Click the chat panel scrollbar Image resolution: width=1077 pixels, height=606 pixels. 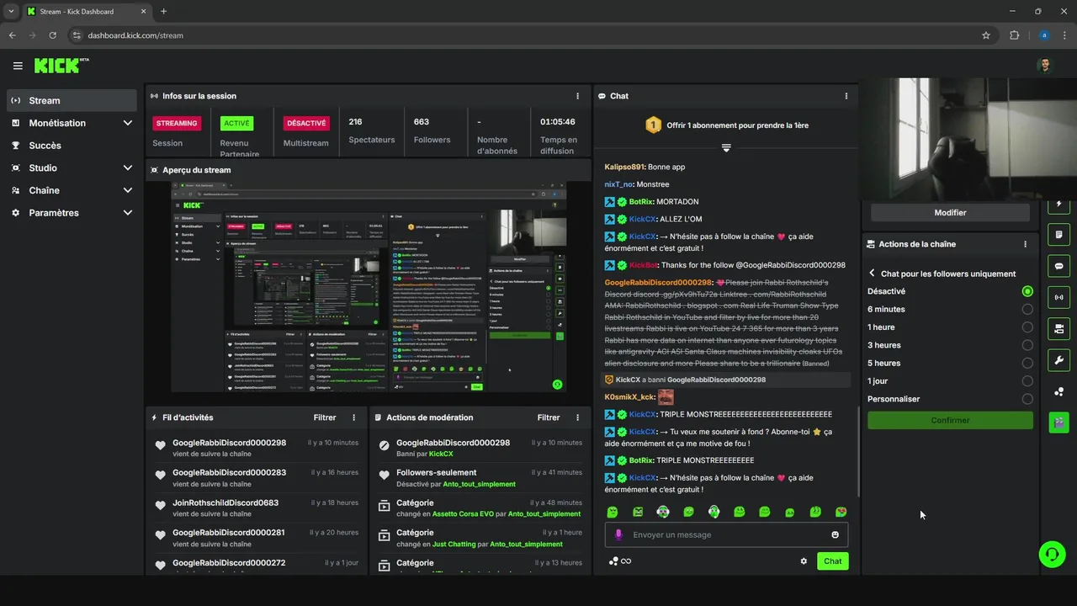(857, 451)
